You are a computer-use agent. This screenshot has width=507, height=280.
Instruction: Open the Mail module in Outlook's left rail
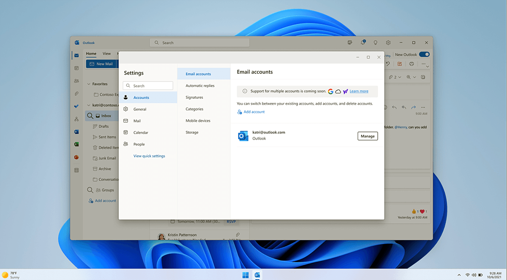[76, 55]
